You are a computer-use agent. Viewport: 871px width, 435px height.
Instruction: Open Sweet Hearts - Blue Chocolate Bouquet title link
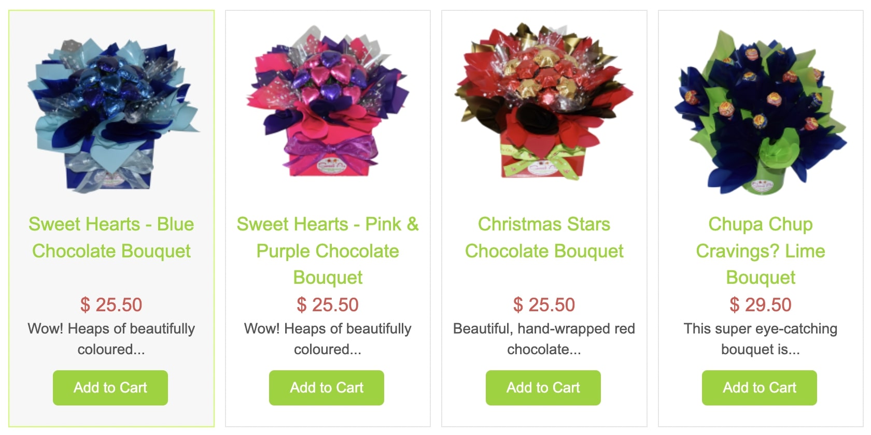(x=111, y=238)
